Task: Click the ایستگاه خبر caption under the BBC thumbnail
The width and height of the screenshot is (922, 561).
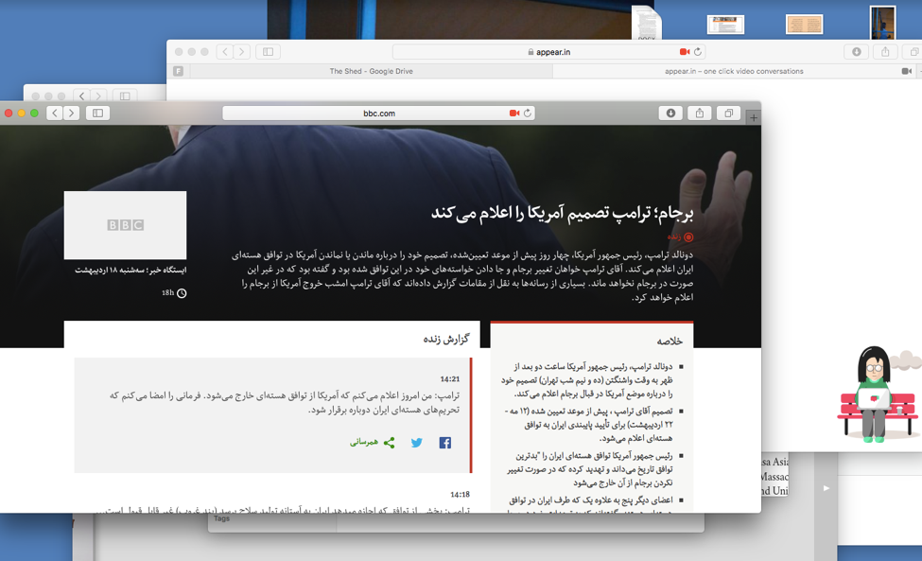Action: tap(130, 271)
